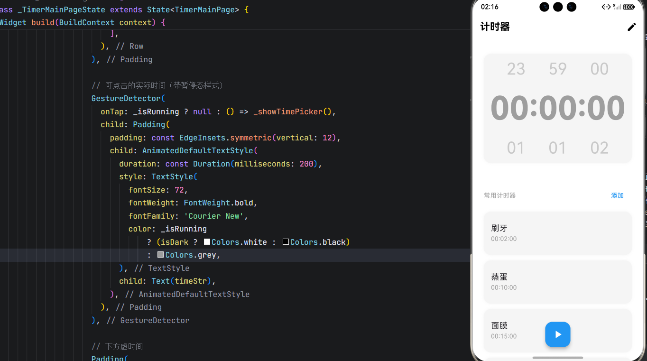The image size is (647, 361).
Task: Tap the faded 59 minute value above
Action: [557, 69]
